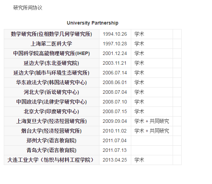
Task: Click 学术 in the 2001.12.24 row
Action: click(139, 53)
